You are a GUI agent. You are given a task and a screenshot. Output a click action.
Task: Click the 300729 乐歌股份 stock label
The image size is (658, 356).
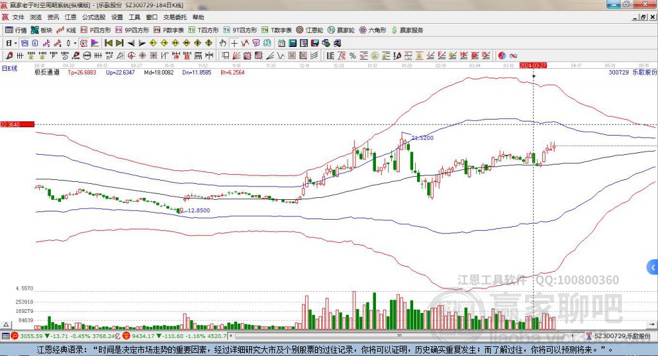[x=632, y=72]
